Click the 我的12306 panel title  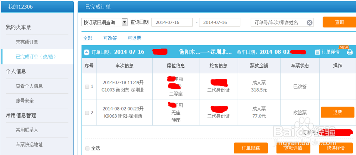click(x=20, y=7)
